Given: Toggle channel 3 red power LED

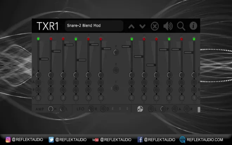Looking at the screenshot, I should pos(63,39).
